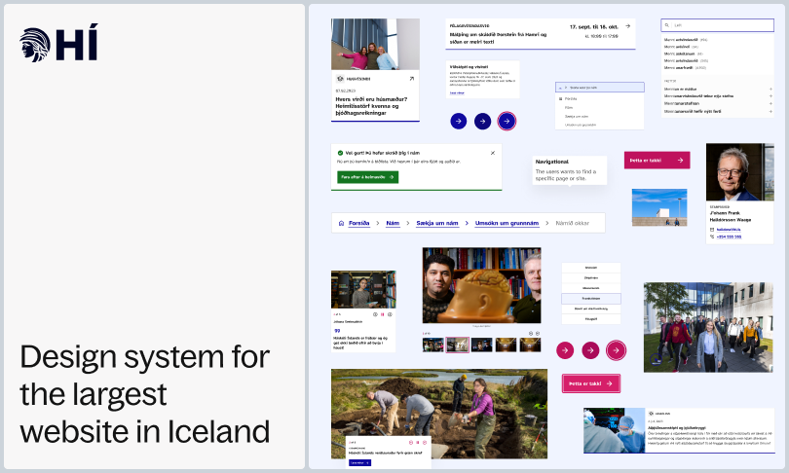
Task: Click the green button in success notification
Action: [x=368, y=177]
